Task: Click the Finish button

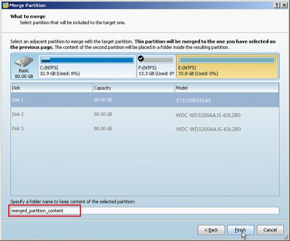Action: click(x=241, y=230)
